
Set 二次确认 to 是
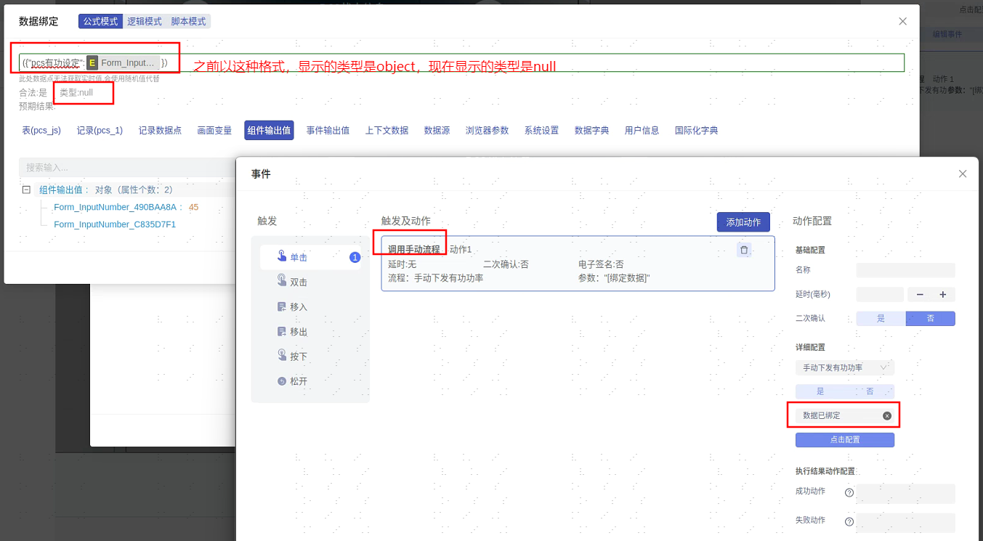(881, 318)
